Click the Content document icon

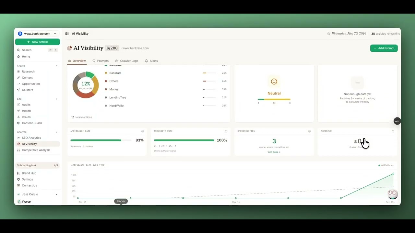[x=18, y=78]
